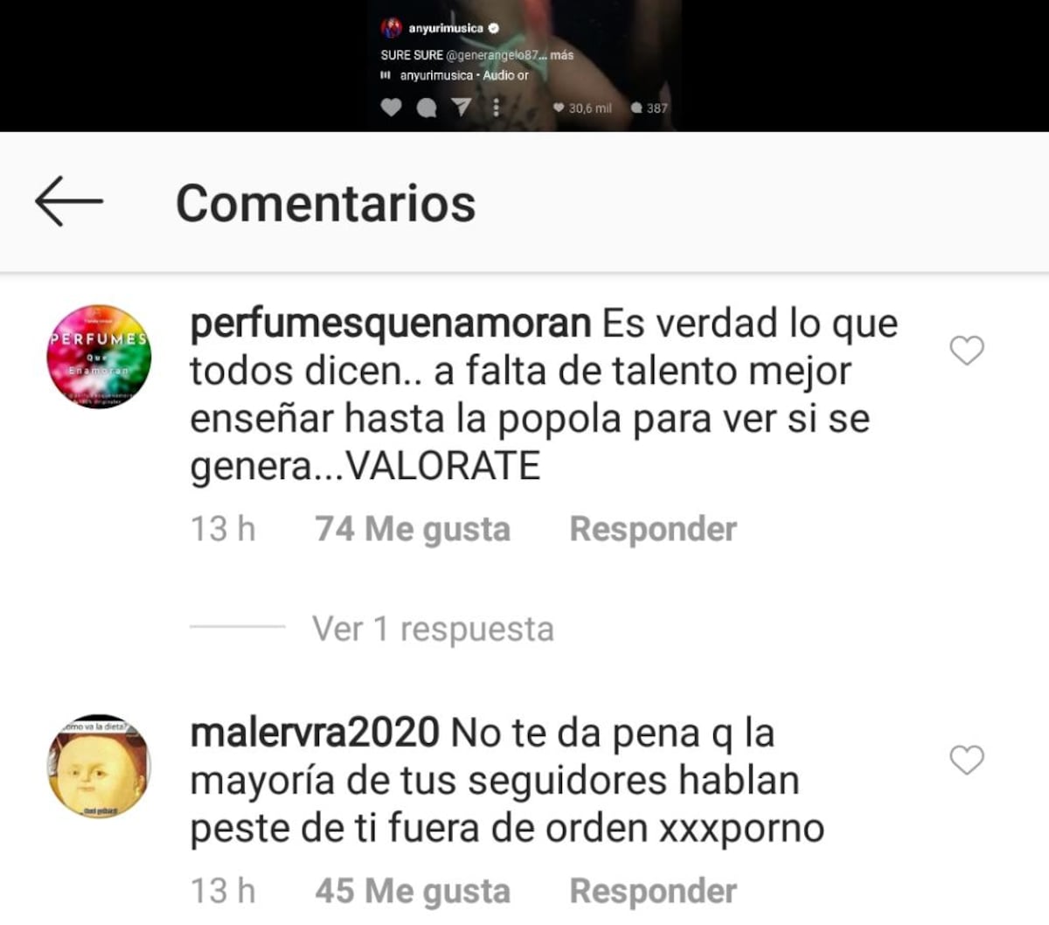Like the perfumesquenamoran comment
This screenshot has height=925, width=1049.
(x=967, y=351)
